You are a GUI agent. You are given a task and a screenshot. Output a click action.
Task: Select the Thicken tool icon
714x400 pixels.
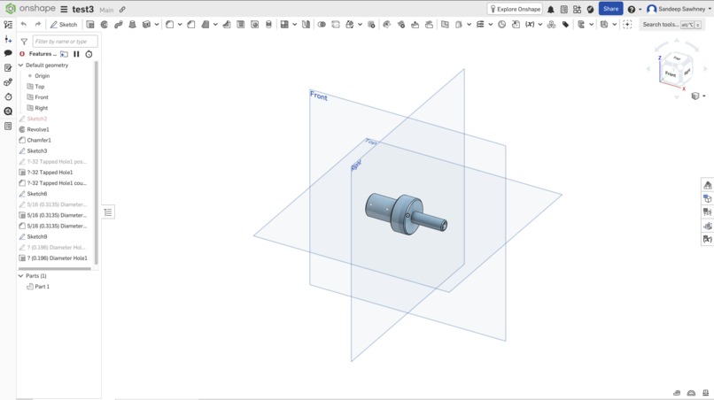click(x=147, y=25)
